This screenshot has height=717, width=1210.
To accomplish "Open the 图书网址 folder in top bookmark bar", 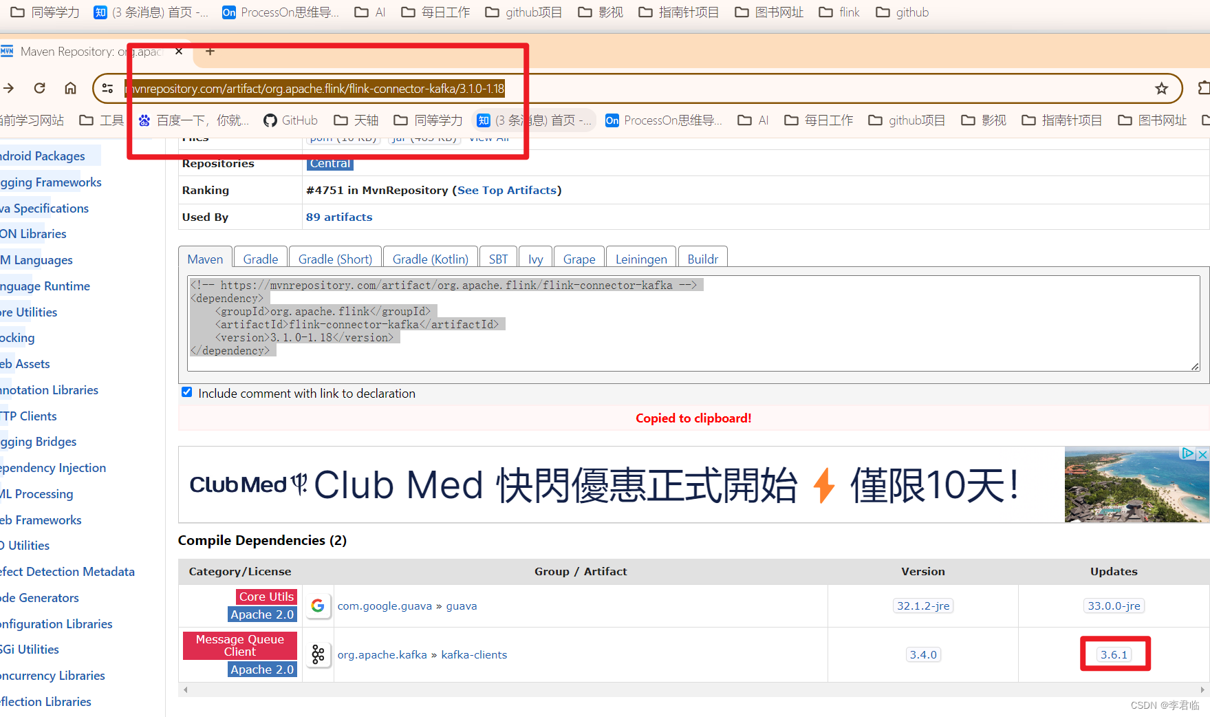I will click(769, 12).
